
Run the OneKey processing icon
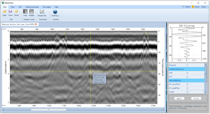coord(55,13)
